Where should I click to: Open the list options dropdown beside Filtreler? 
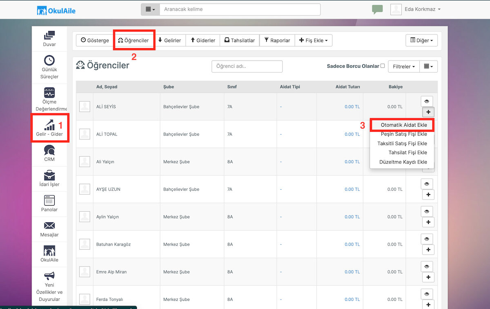point(429,66)
